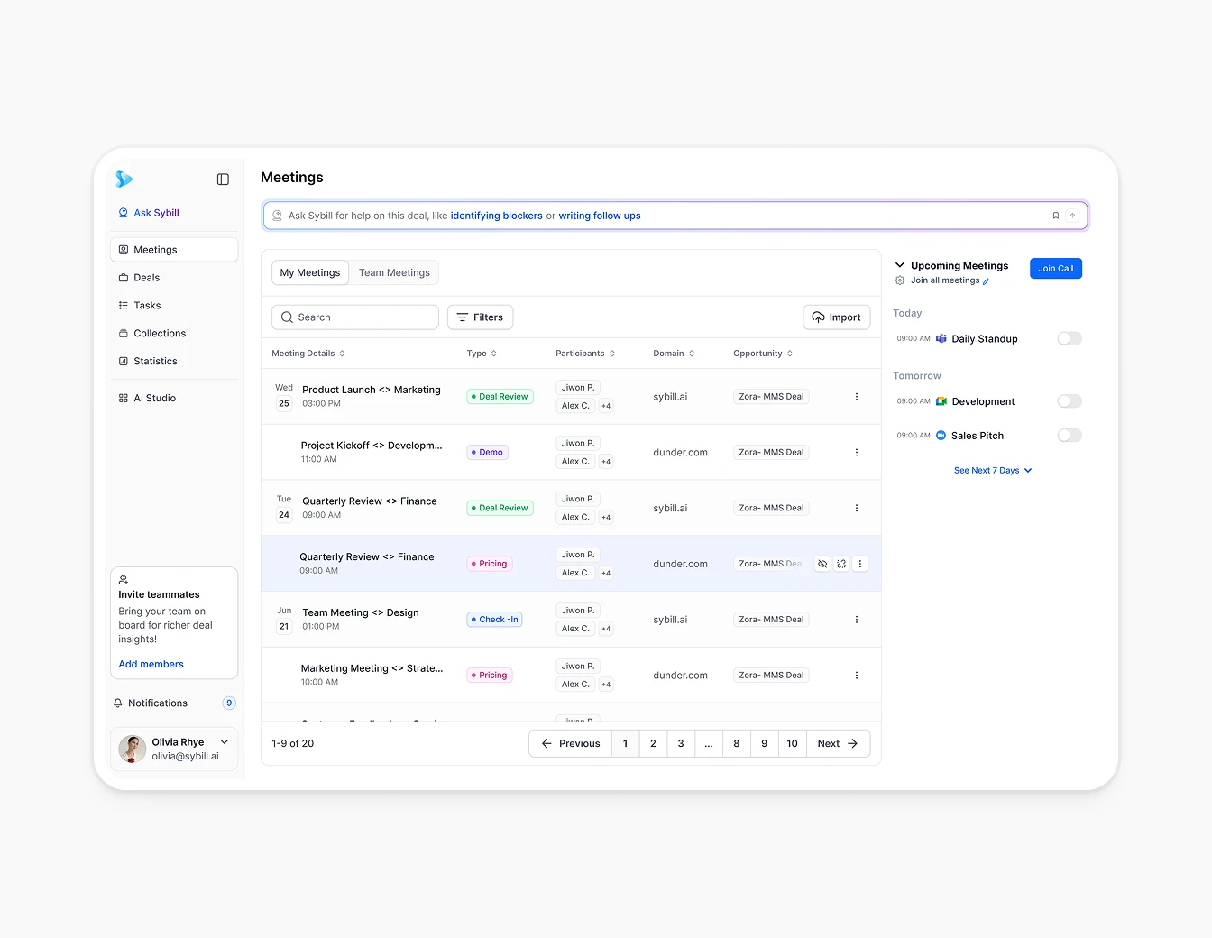This screenshot has height=938, width=1212.
Task: Click the unlink icon on the Quarterly Review row
Action: [x=840, y=563]
